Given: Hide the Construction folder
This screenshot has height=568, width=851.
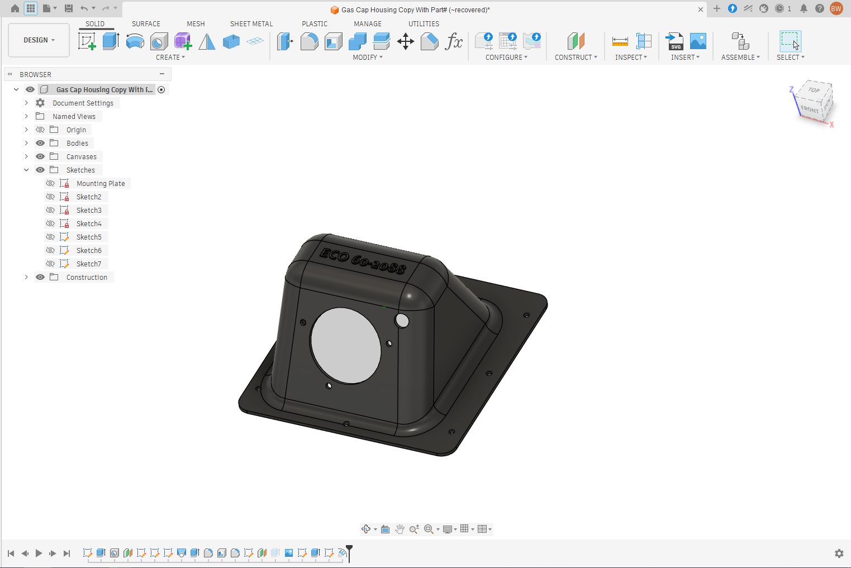Looking at the screenshot, I should [x=40, y=277].
